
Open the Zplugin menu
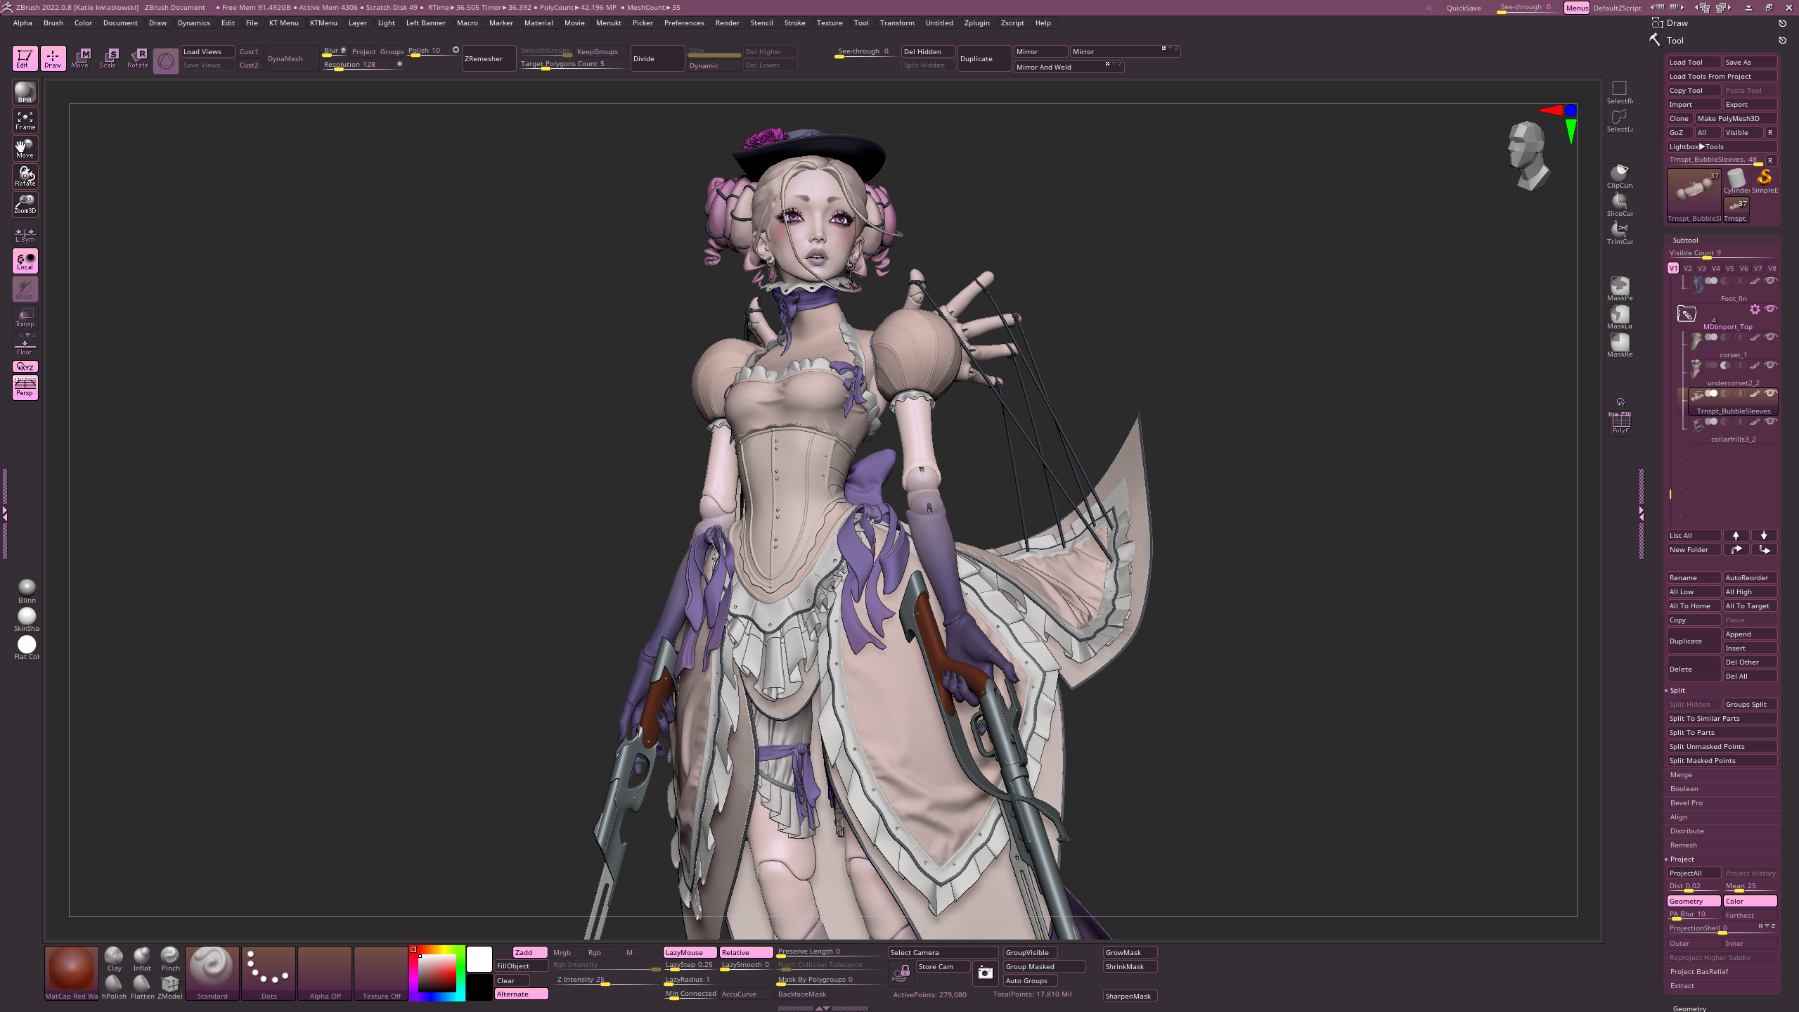tap(976, 23)
